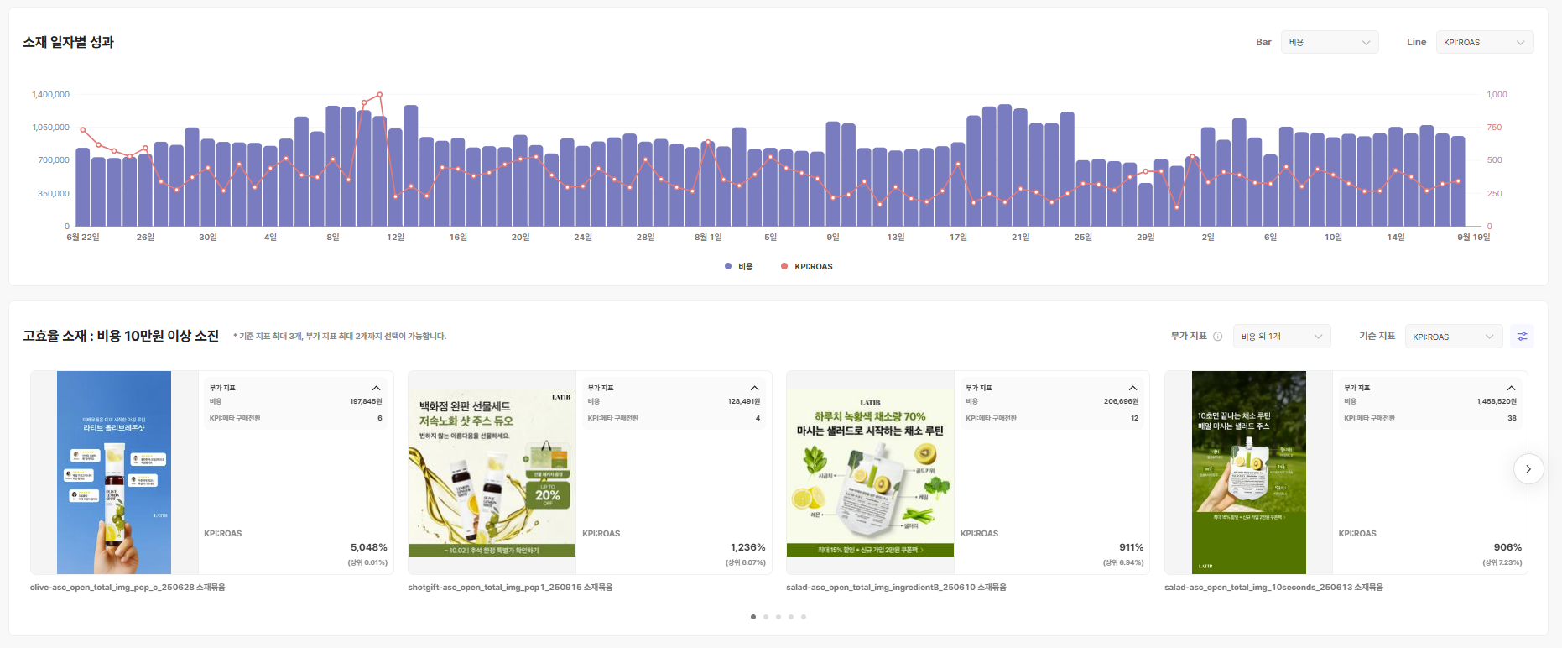The height and width of the screenshot is (648, 1562).
Task: Collapse 부가 지표 on the salad ingredientB card
Action: point(1132,388)
